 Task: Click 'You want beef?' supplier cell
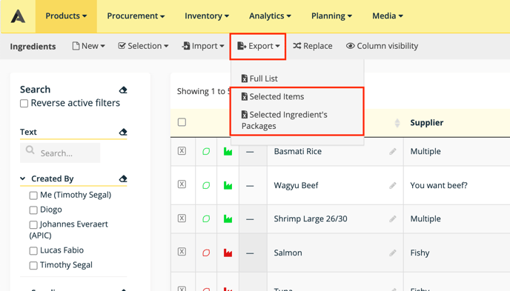pyautogui.click(x=438, y=185)
